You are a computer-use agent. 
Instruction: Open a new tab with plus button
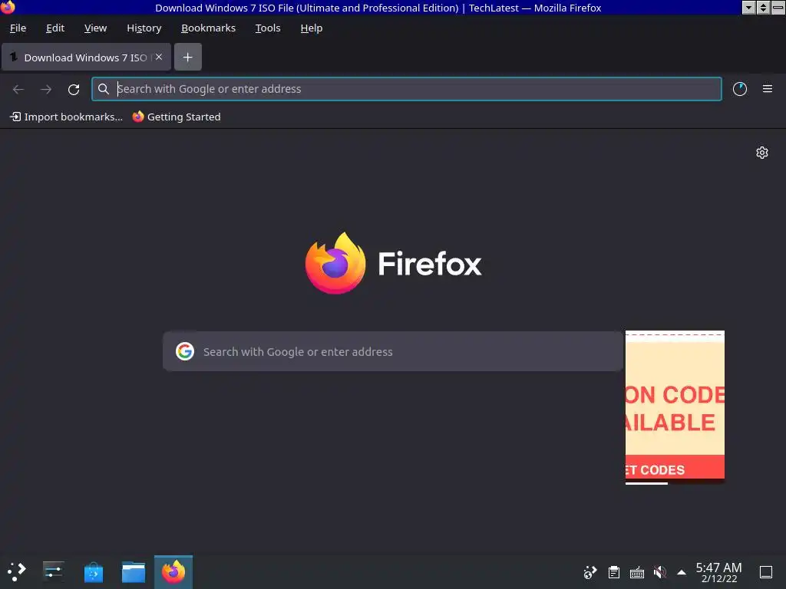[187, 57]
